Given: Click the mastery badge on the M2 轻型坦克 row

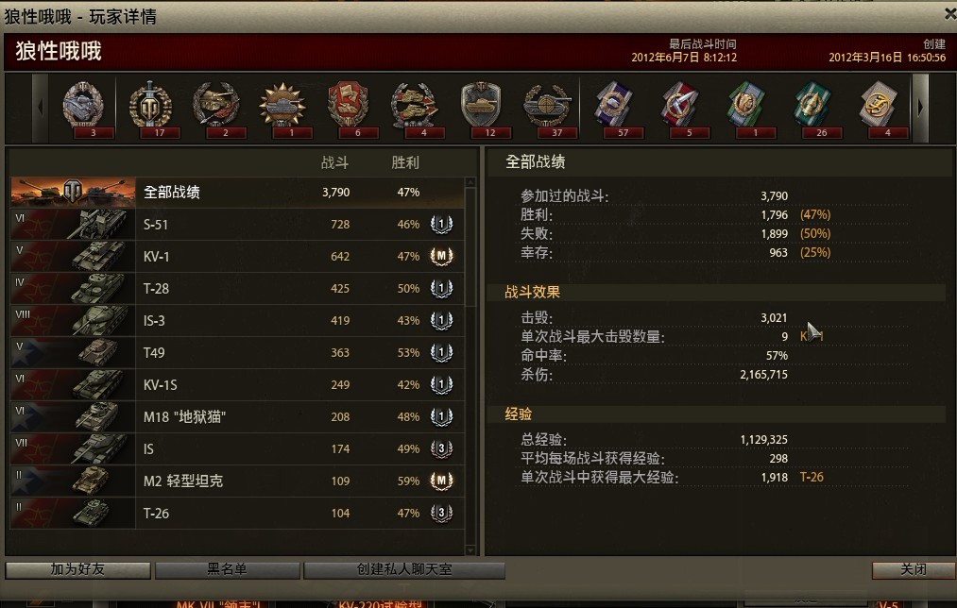Looking at the screenshot, I should [x=441, y=481].
